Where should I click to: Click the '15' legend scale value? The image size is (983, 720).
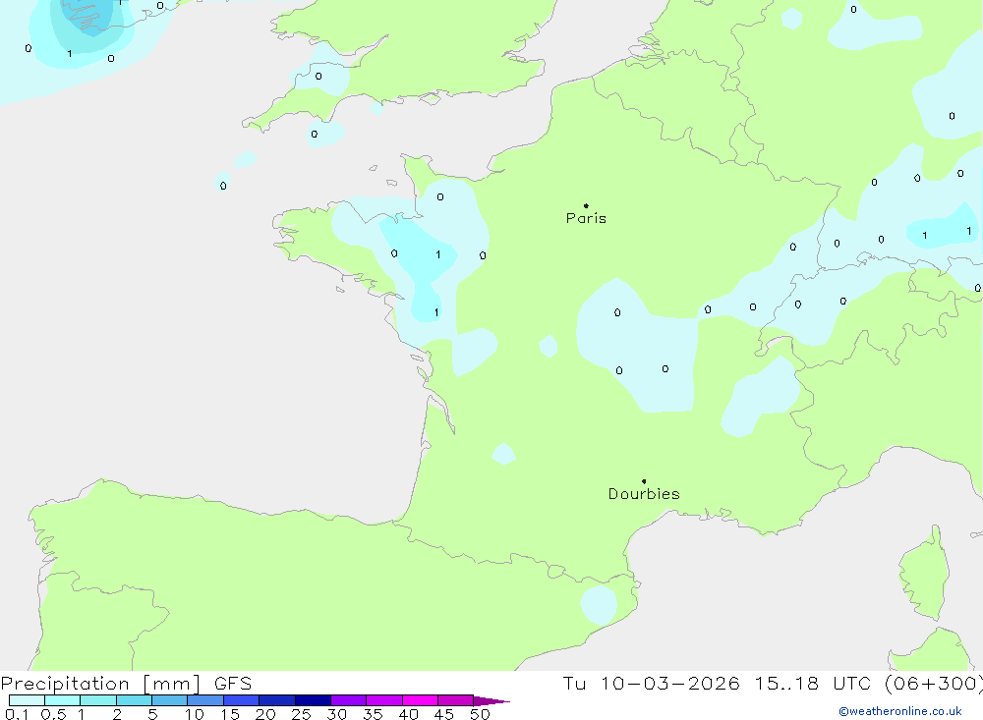pyautogui.click(x=230, y=714)
